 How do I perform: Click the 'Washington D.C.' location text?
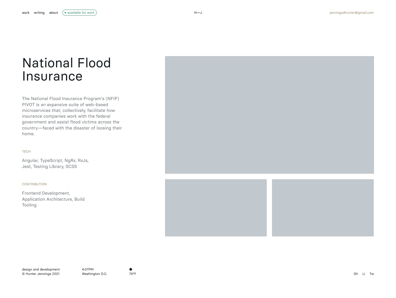(94, 274)
